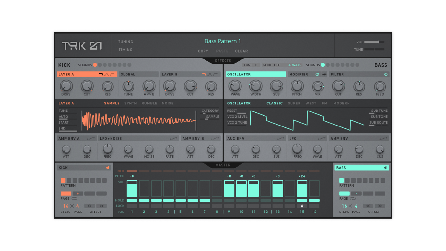
Task: Set Glide mode to Always
Action: pos(295,65)
